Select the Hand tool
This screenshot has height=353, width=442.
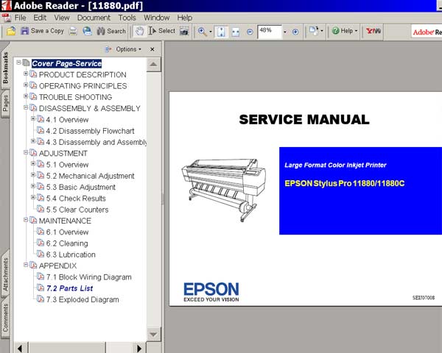[x=139, y=31]
